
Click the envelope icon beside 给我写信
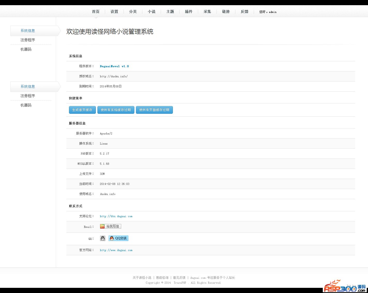pos(102,226)
